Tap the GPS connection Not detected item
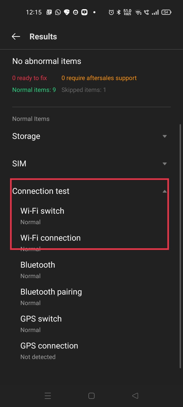The height and width of the screenshot is (407, 183). [x=49, y=351]
